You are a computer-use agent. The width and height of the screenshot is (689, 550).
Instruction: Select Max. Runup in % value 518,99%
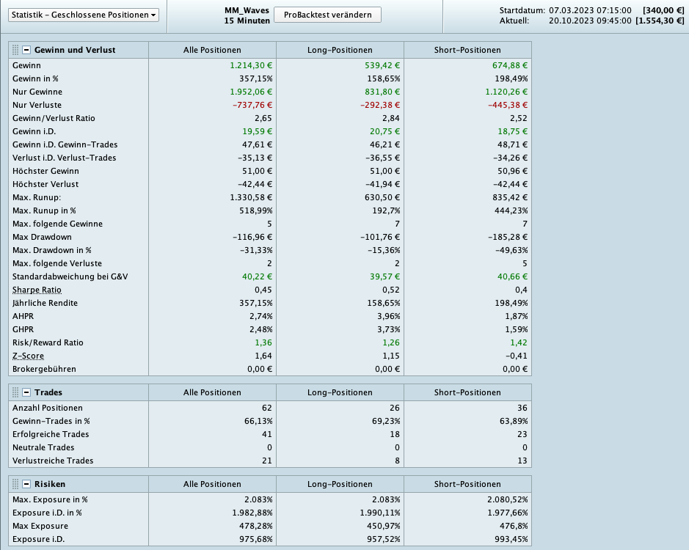(x=256, y=210)
